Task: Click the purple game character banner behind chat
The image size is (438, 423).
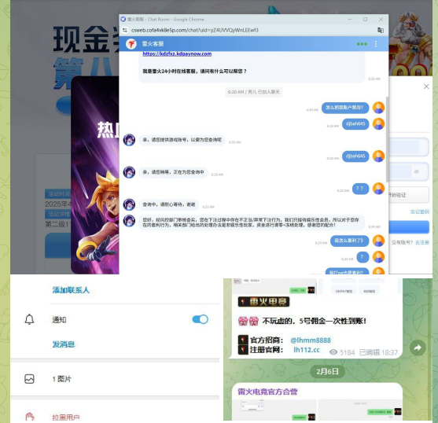Action: point(95,175)
